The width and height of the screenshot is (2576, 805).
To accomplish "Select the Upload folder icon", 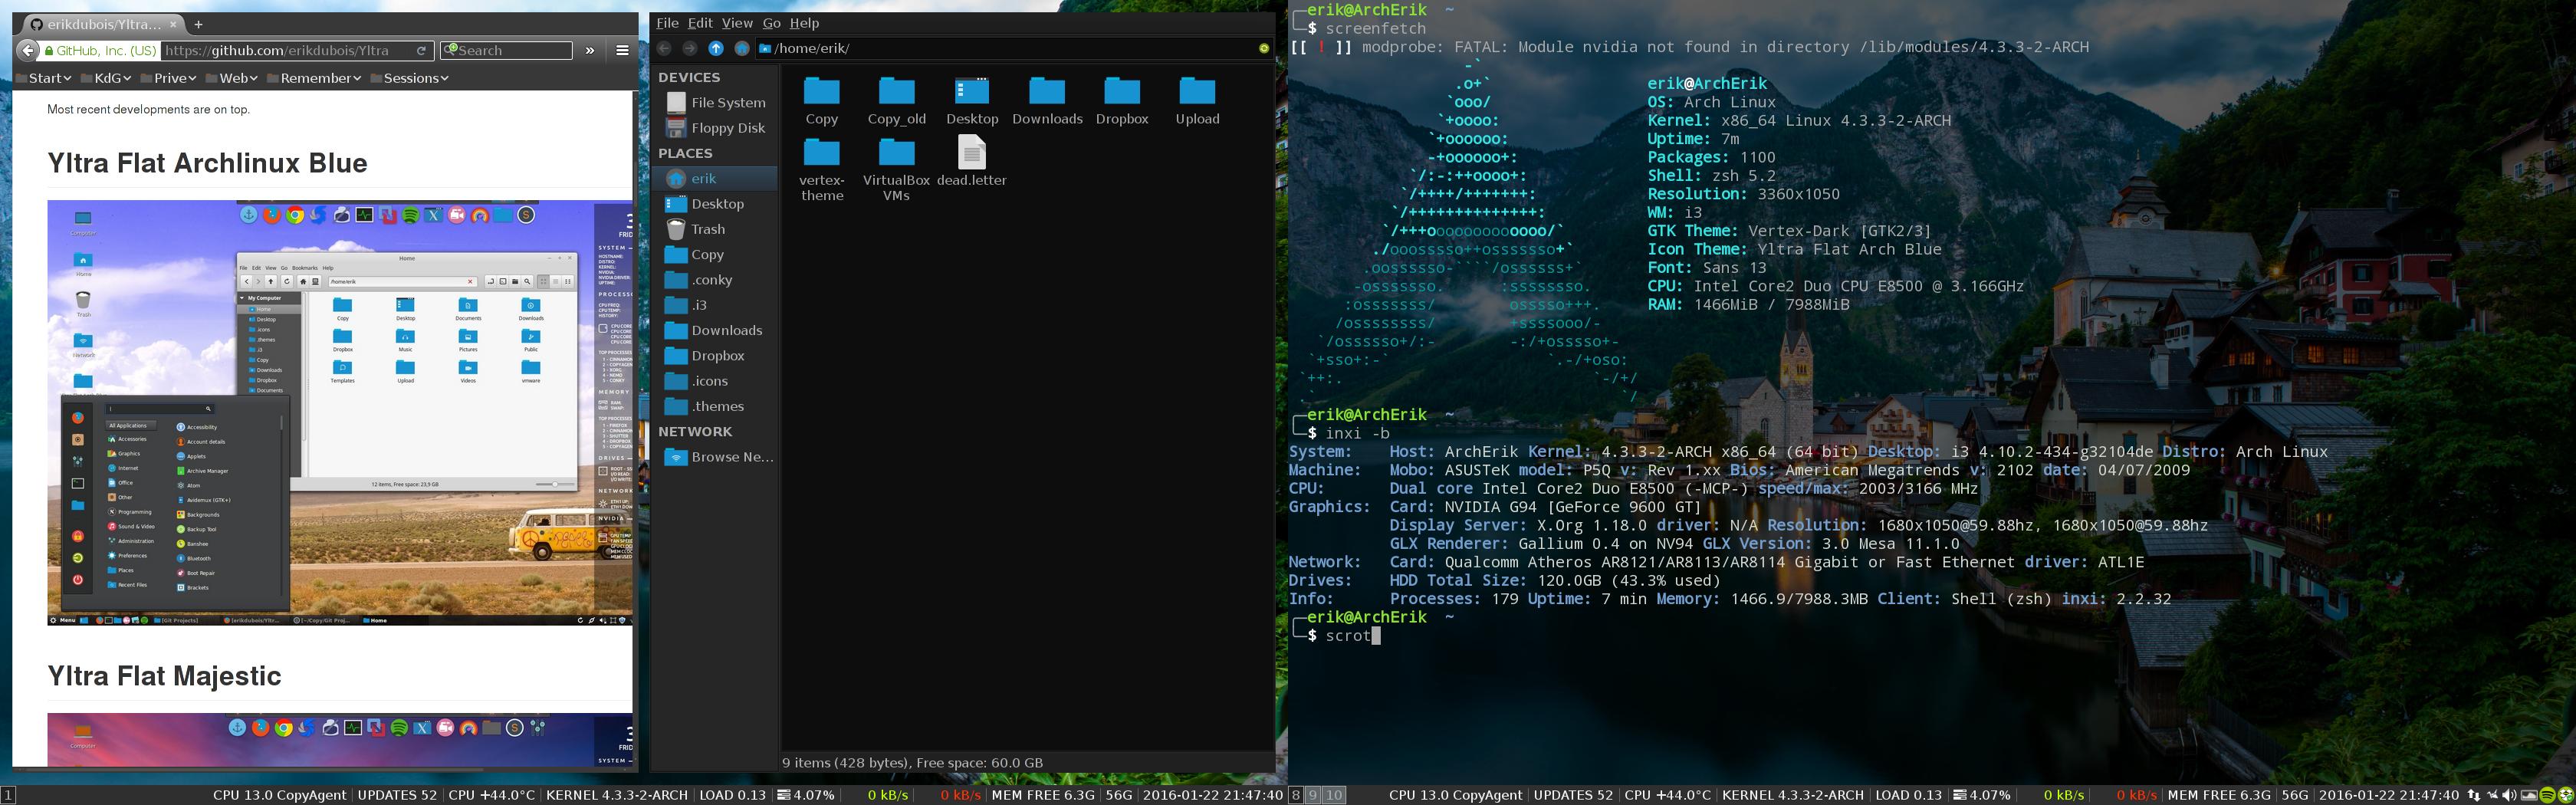I will point(1197,91).
